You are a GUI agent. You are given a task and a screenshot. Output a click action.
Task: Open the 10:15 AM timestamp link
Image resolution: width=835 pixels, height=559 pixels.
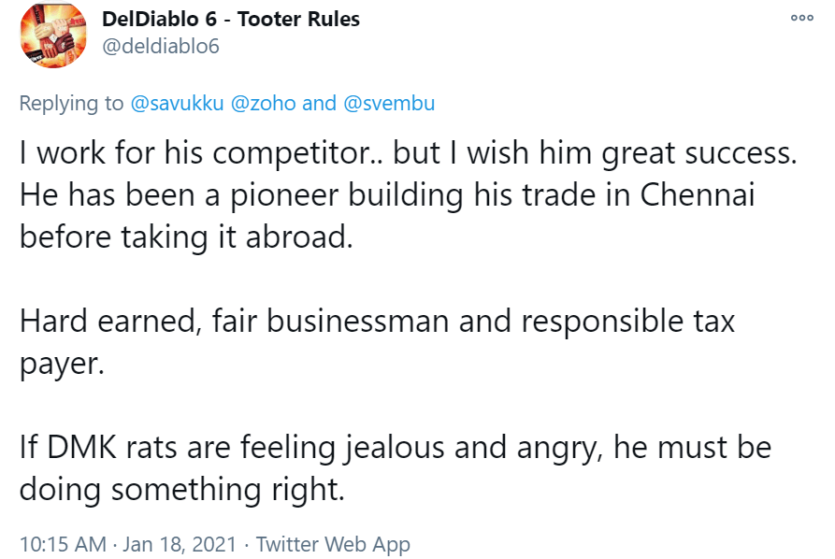coord(63,544)
